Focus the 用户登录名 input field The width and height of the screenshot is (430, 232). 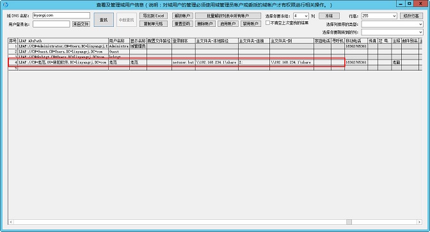(x=51, y=24)
